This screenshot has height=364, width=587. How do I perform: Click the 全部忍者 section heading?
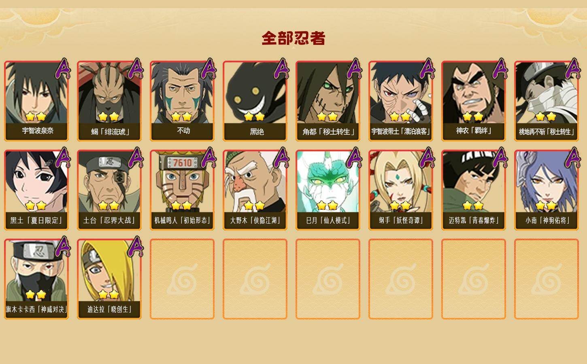[x=293, y=38]
